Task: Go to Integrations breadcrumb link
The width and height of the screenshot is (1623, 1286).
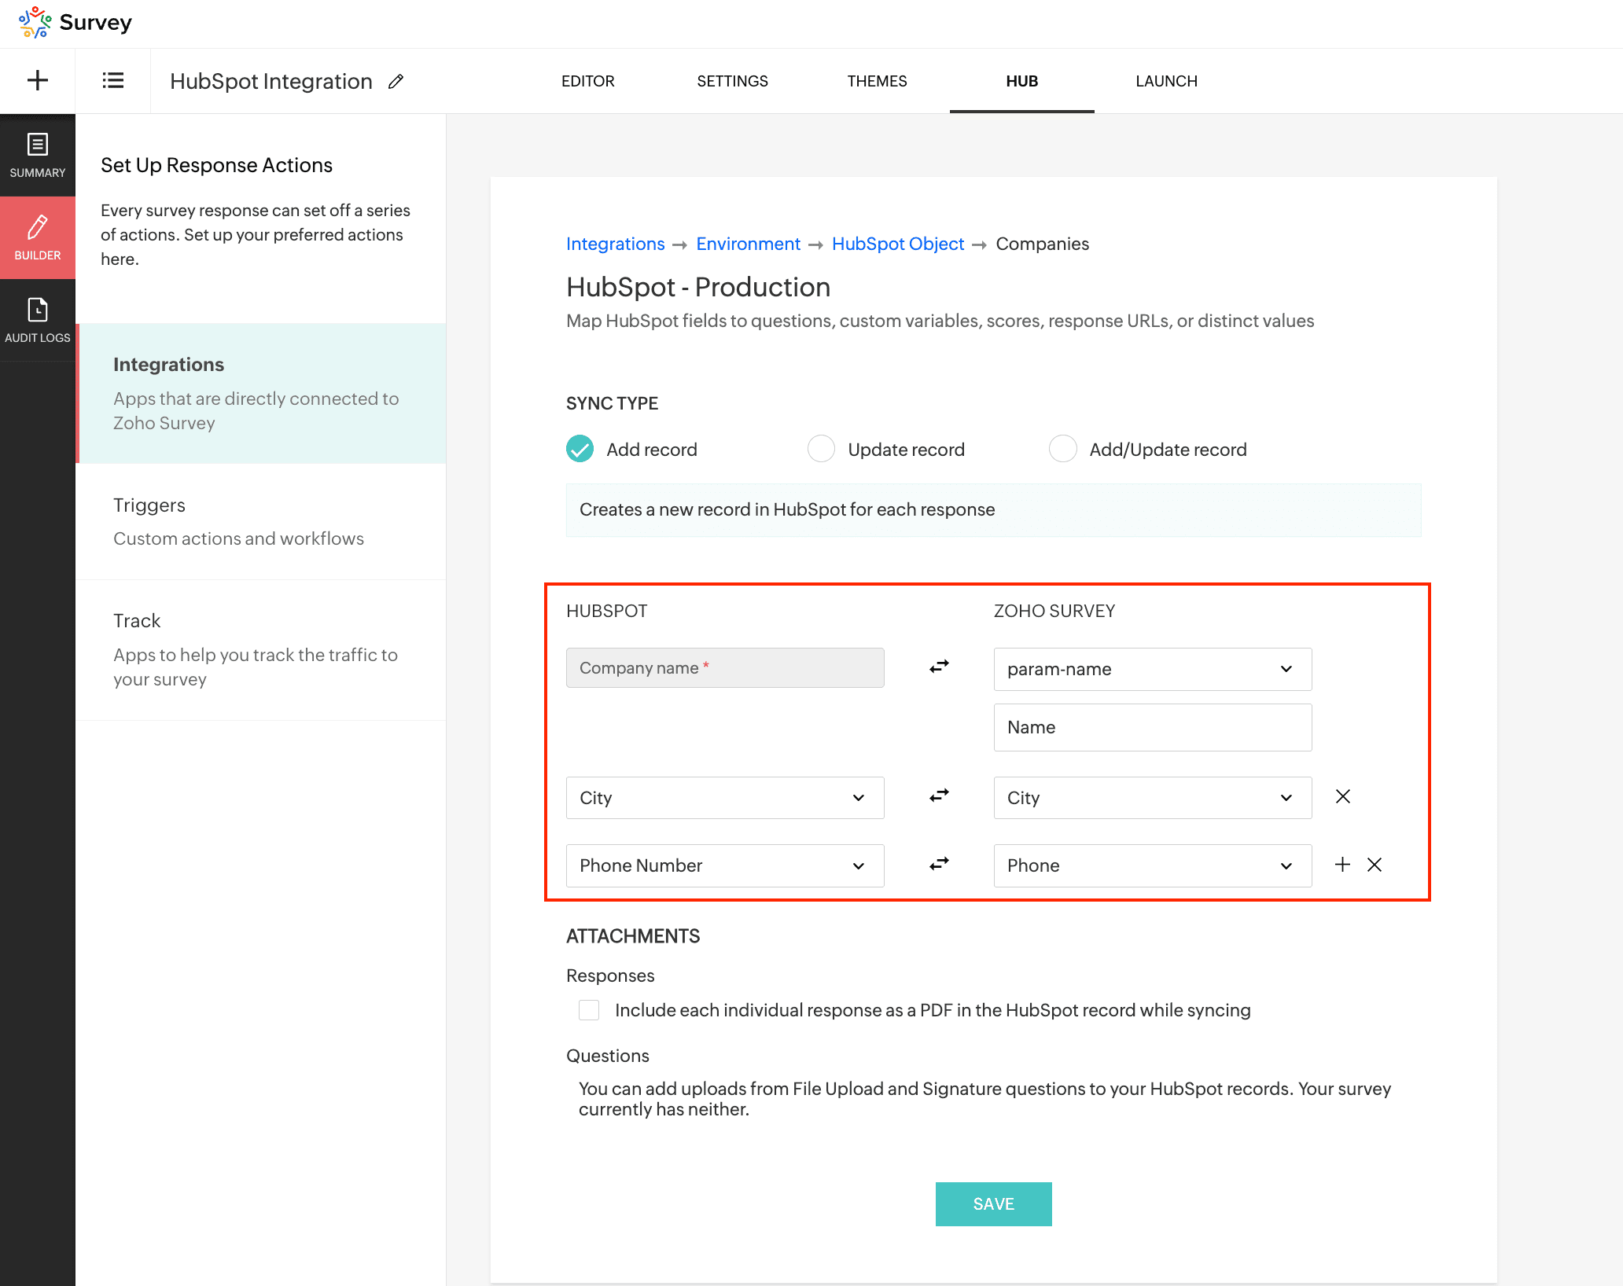Action: 616,244
